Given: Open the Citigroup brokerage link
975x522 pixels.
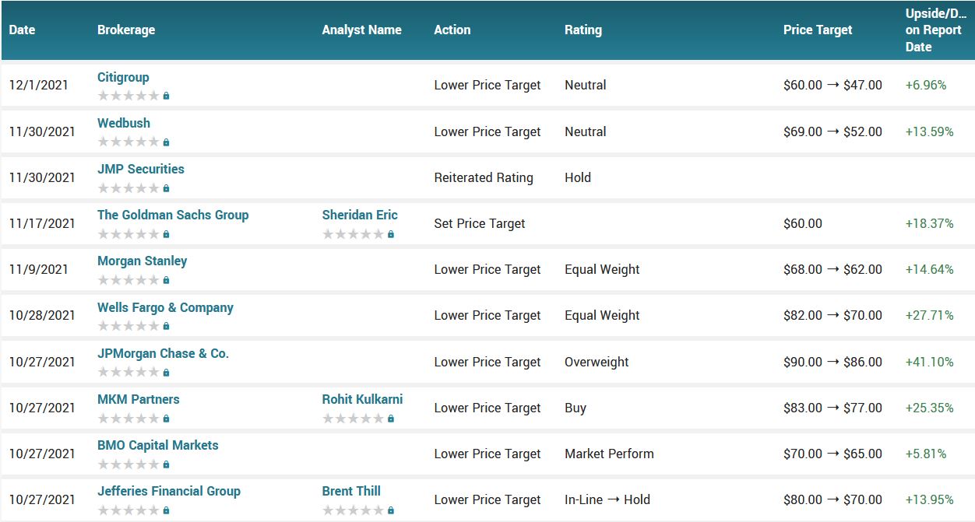Looking at the screenshot, I should 123,77.
